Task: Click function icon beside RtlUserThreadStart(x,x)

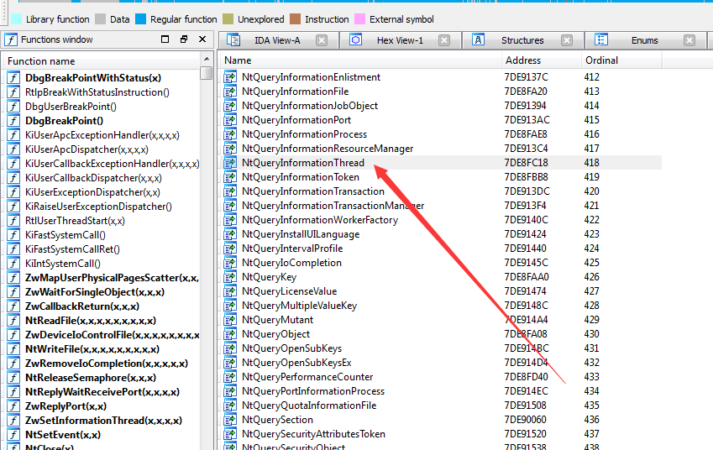Action: point(13,221)
